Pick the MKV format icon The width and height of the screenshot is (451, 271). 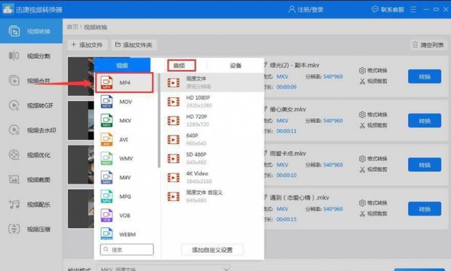(x=106, y=121)
